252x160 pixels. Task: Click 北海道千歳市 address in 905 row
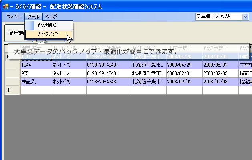point(149,73)
